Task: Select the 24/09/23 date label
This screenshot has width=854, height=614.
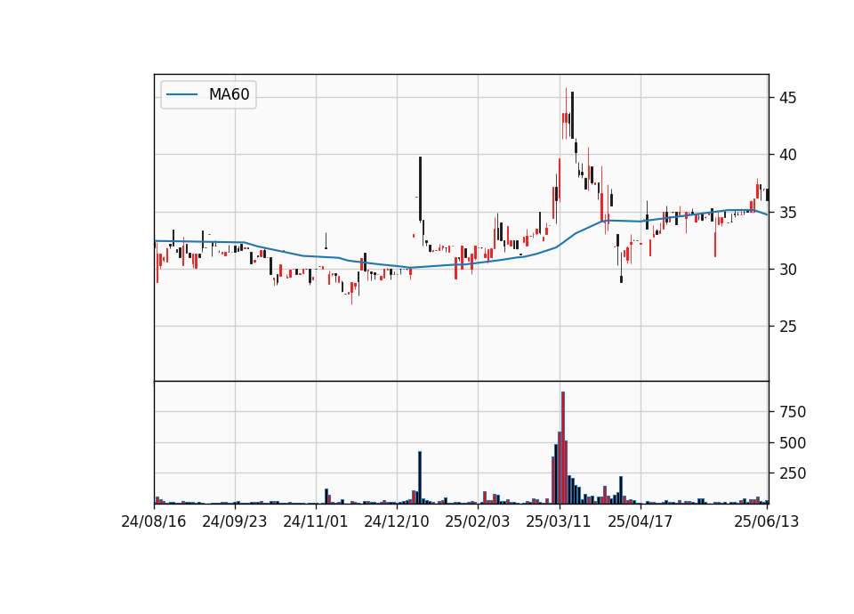Action: pyautogui.click(x=235, y=521)
